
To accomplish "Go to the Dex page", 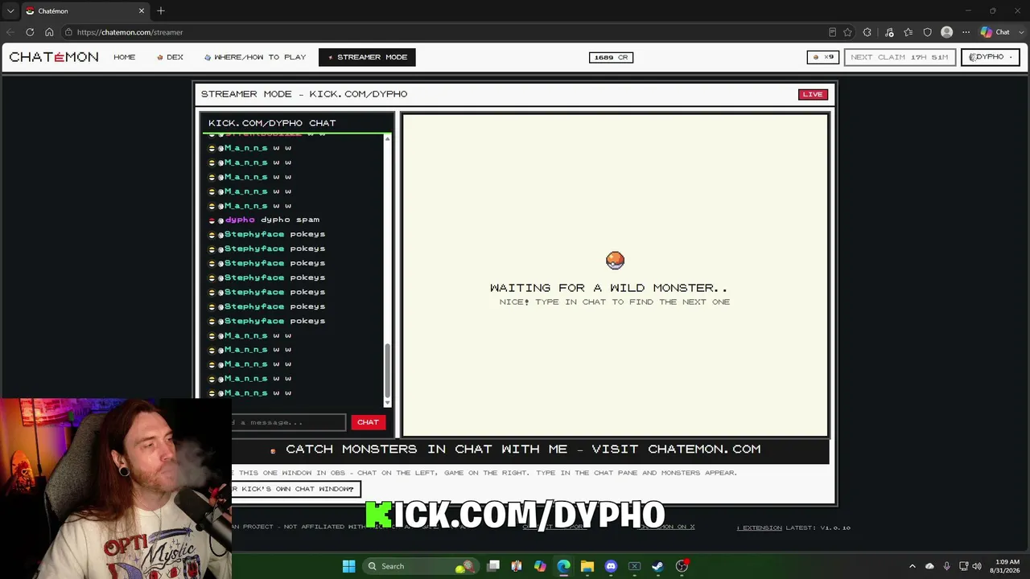I will pos(171,57).
